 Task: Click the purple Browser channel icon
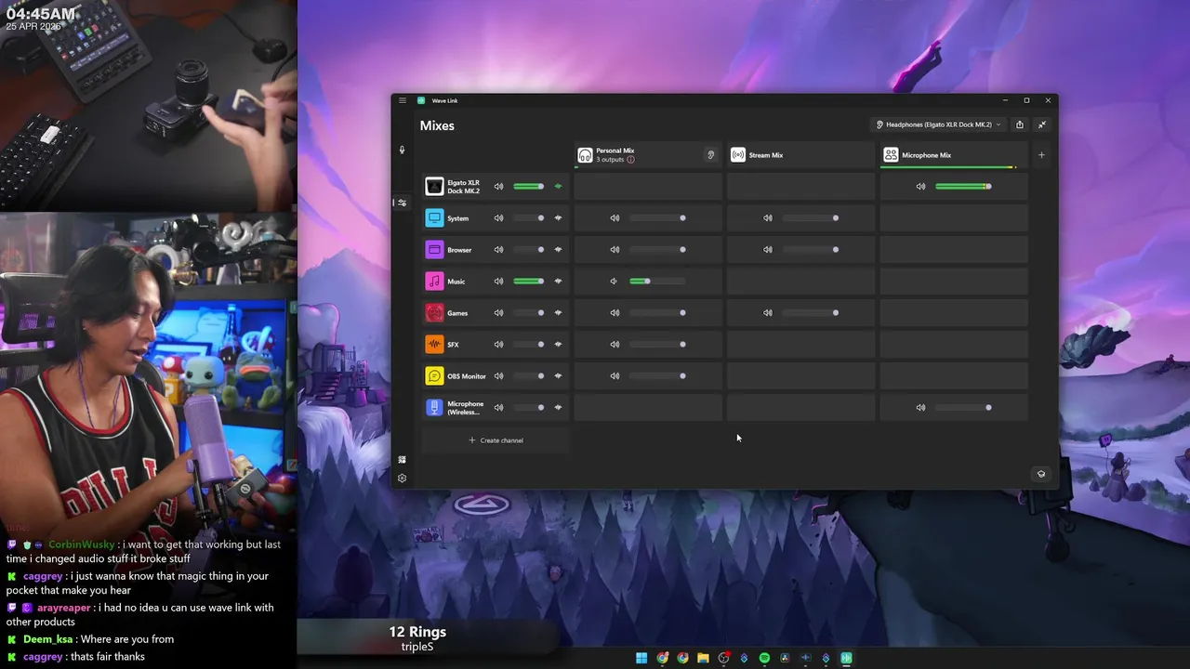tap(434, 250)
